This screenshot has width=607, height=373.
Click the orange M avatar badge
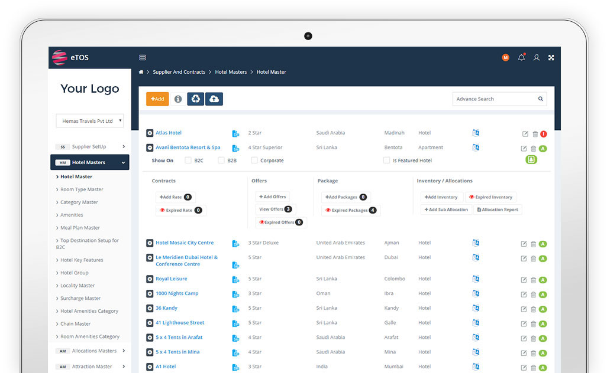pyautogui.click(x=506, y=57)
